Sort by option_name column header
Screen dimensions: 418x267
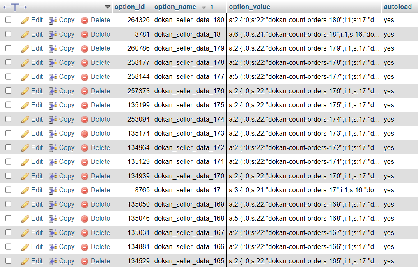175,7
